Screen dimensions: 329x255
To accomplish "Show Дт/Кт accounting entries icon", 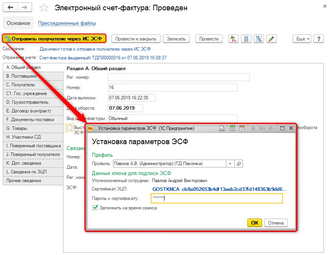I will [x=233, y=39].
